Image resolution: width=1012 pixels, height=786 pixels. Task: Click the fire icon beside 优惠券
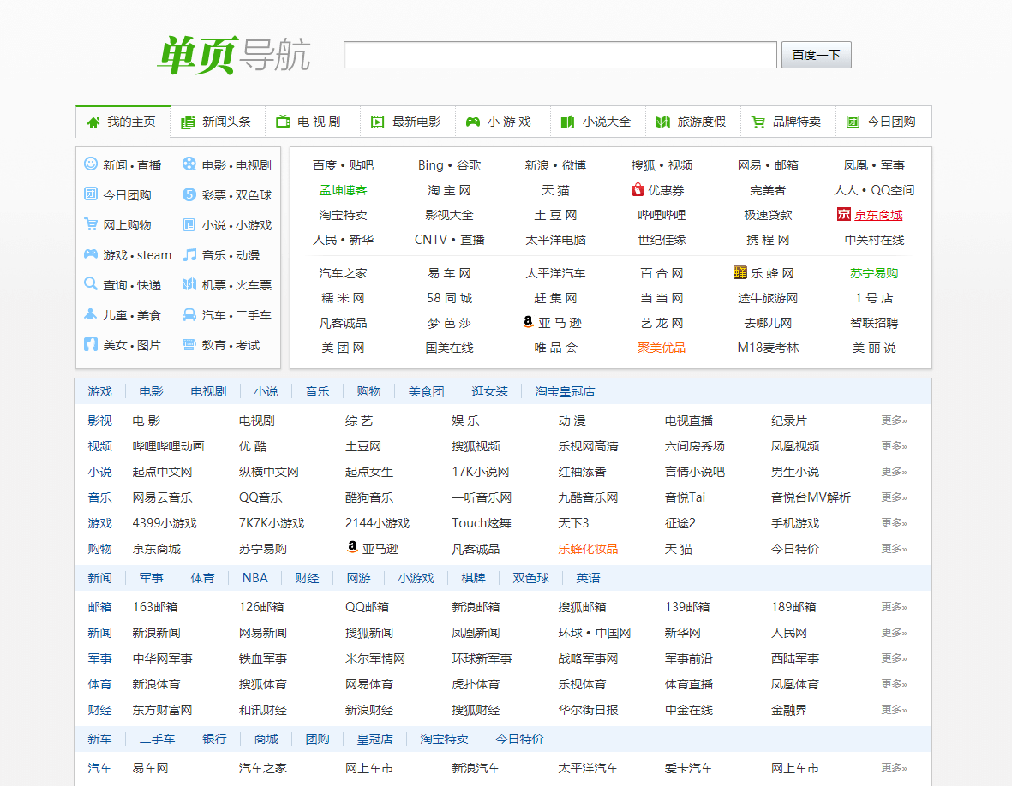[x=638, y=189]
